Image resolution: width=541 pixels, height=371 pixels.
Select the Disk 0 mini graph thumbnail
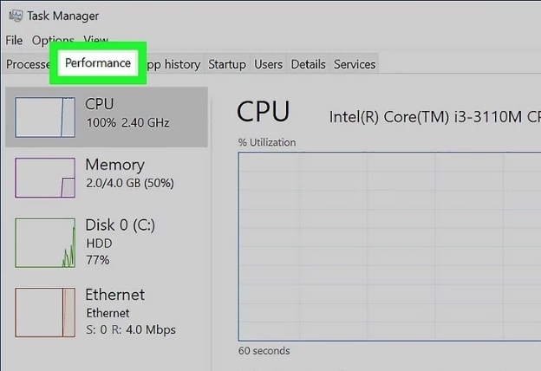[46, 242]
